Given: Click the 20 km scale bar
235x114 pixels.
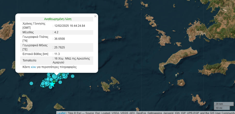Looking at the screenshot, I should tap(224, 104).
